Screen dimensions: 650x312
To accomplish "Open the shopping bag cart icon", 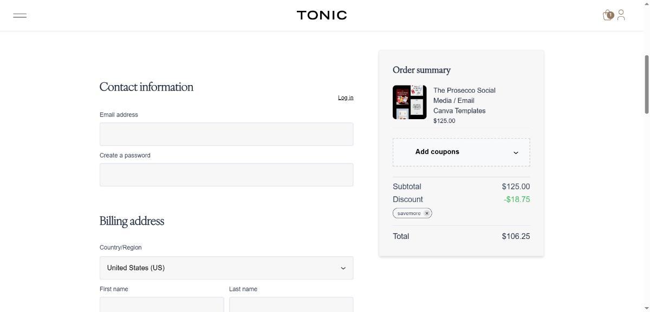I will click(x=608, y=15).
